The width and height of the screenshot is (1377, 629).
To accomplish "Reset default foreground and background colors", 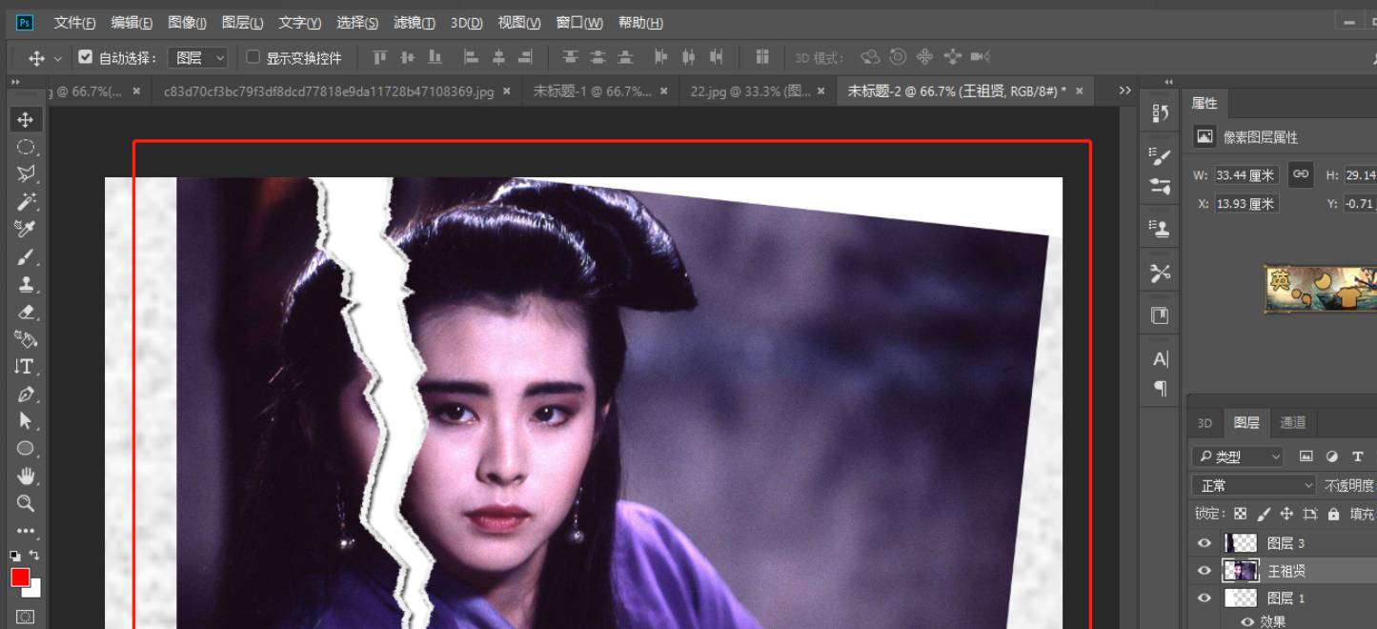I will pos(15,555).
